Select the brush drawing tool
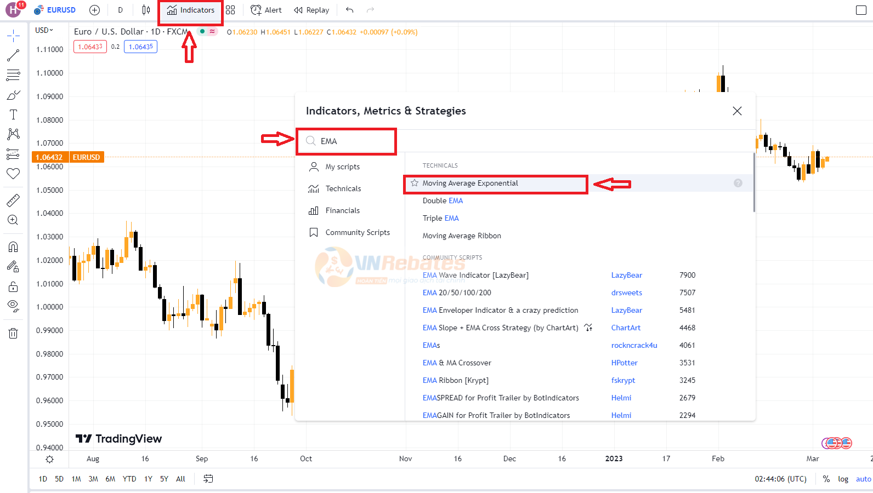This screenshot has height=493, width=873. tap(13, 95)
